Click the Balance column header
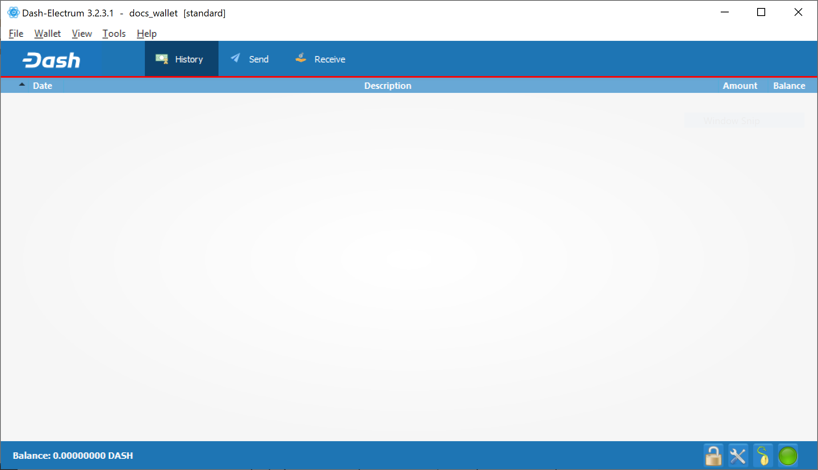The image size is (818, 470). tap(789, 86)
